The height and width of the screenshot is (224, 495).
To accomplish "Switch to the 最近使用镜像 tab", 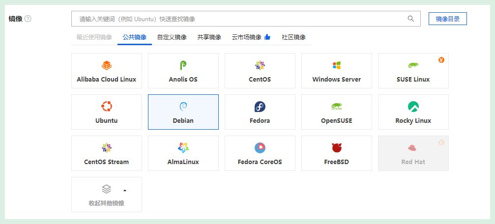I will 94,37.
